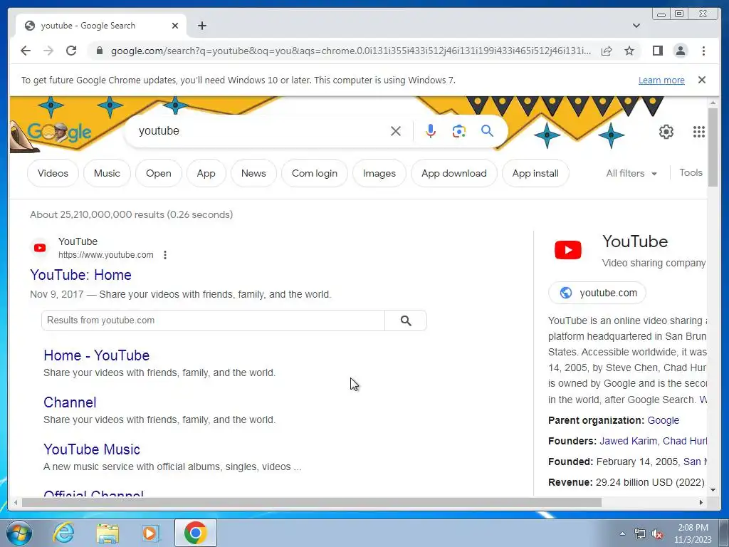Click the https://www.youtube.com URL text
This screenshot has width=729, height=547.
point(105,255)
